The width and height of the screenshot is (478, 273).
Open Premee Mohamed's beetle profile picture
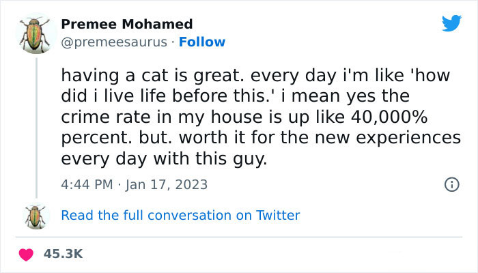point(31,33)
